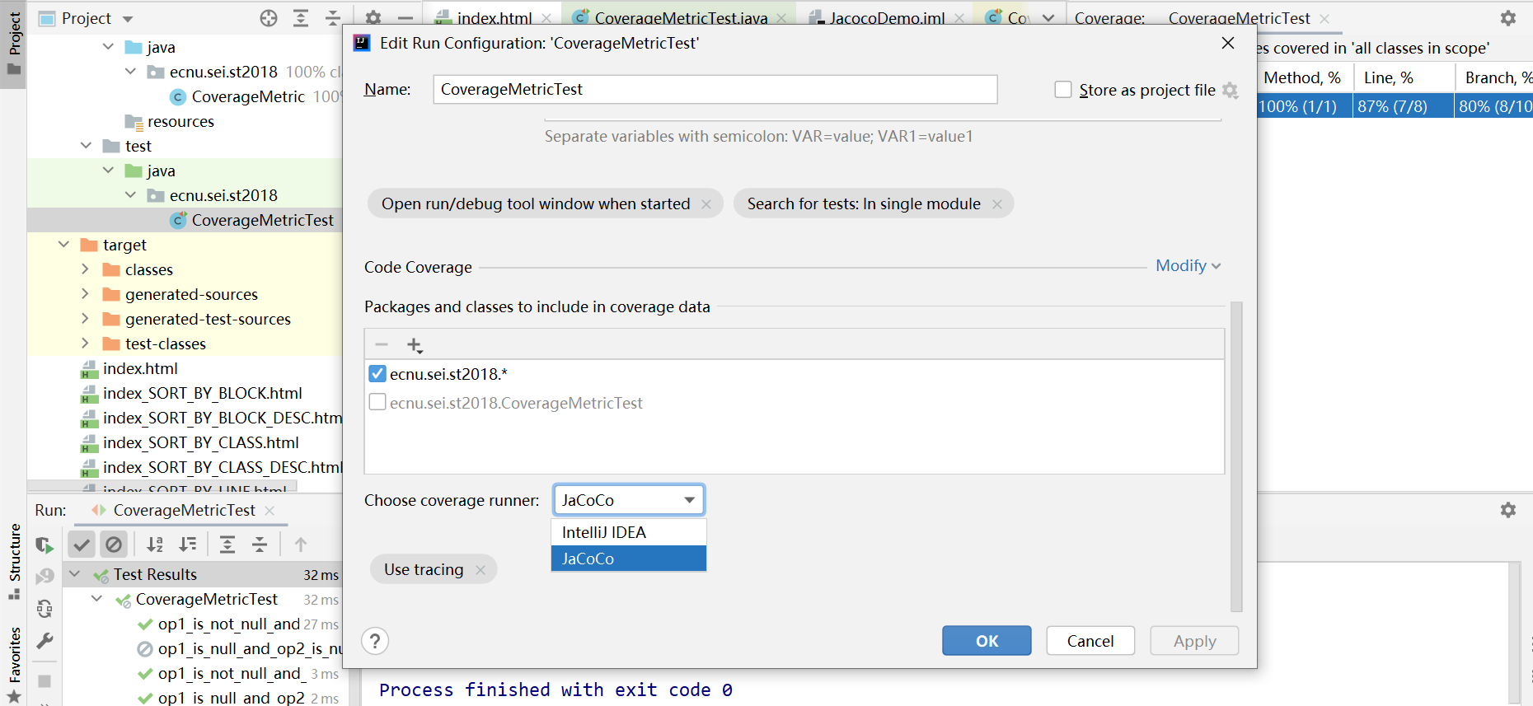Collapse all icon in Project toolbar
The height and width of the screenshot is (706, 1533).
pyautogui.click(x=333, y=18)
